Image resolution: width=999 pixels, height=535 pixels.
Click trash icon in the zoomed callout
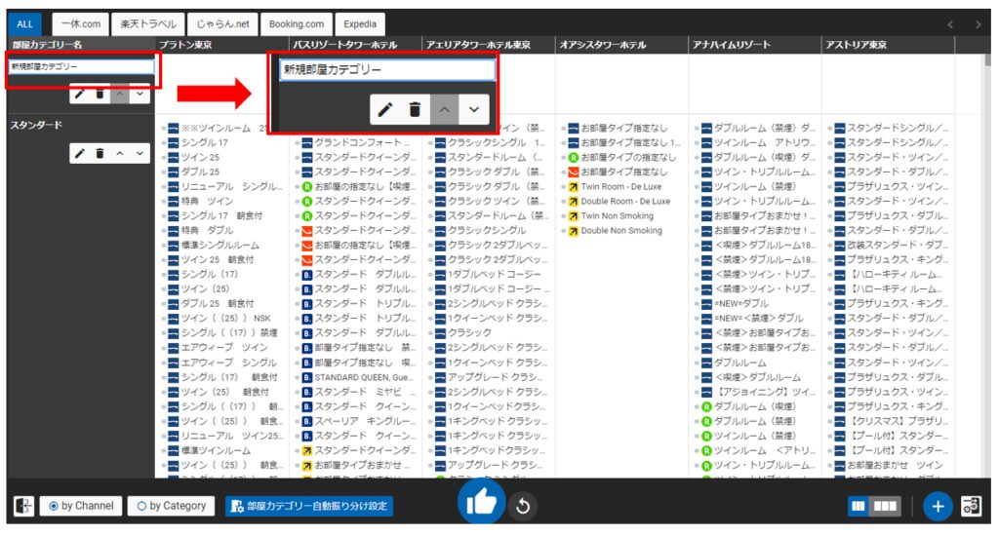[x=415, y=110]
